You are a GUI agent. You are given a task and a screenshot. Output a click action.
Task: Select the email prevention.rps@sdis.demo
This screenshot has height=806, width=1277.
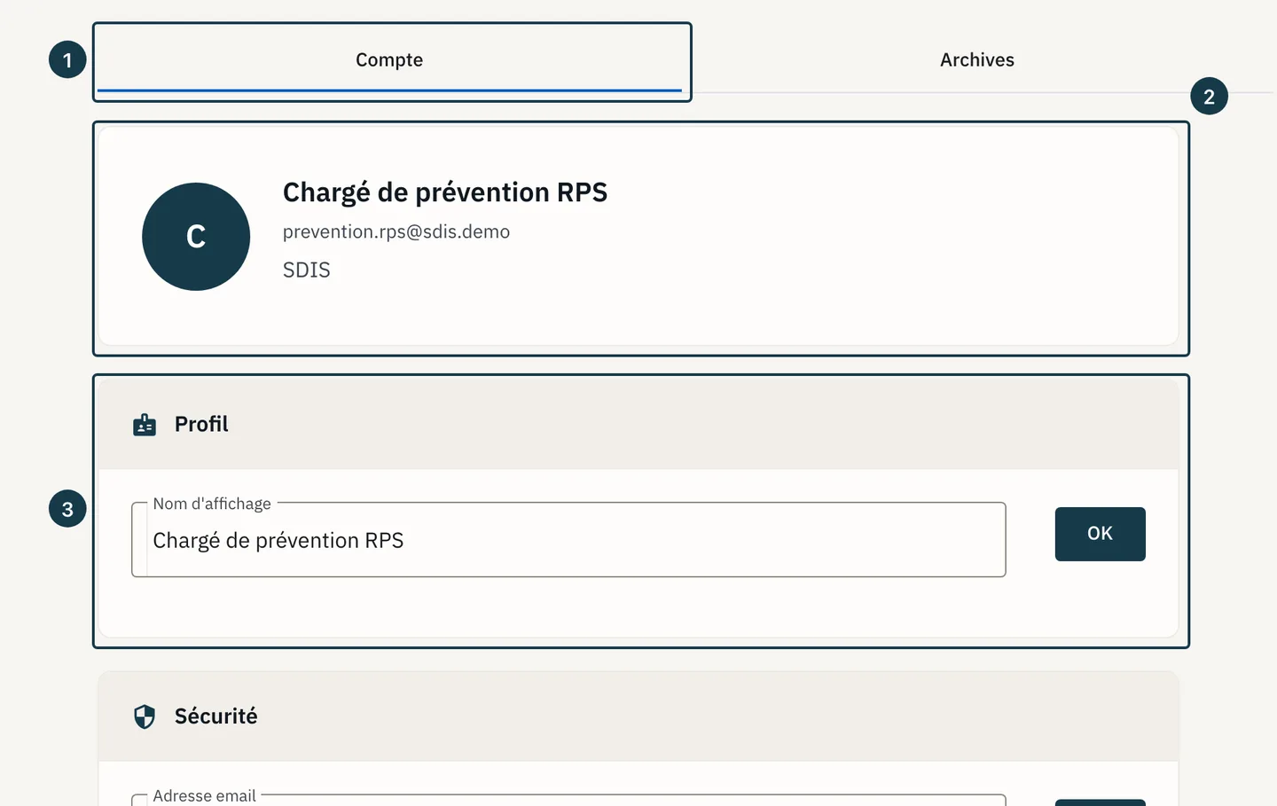point(396,231)
